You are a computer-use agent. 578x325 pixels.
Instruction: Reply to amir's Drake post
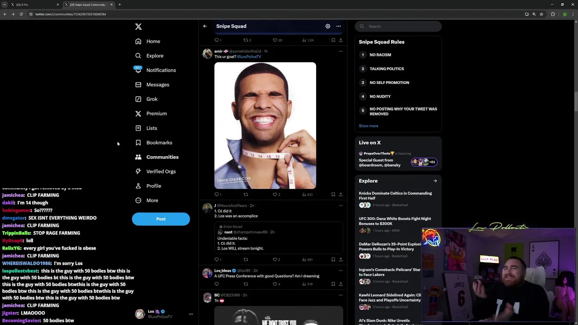[x=217, y=195]
